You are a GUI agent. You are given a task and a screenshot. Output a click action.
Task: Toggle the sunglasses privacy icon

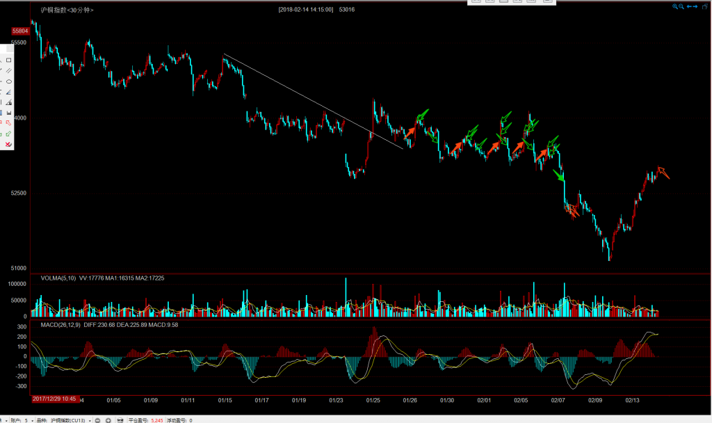[x=121, y=420]
